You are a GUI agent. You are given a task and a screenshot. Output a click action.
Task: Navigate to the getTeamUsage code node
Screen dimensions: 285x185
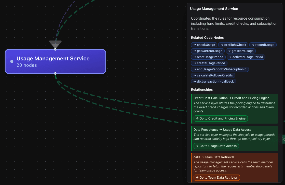click(240, 51)
